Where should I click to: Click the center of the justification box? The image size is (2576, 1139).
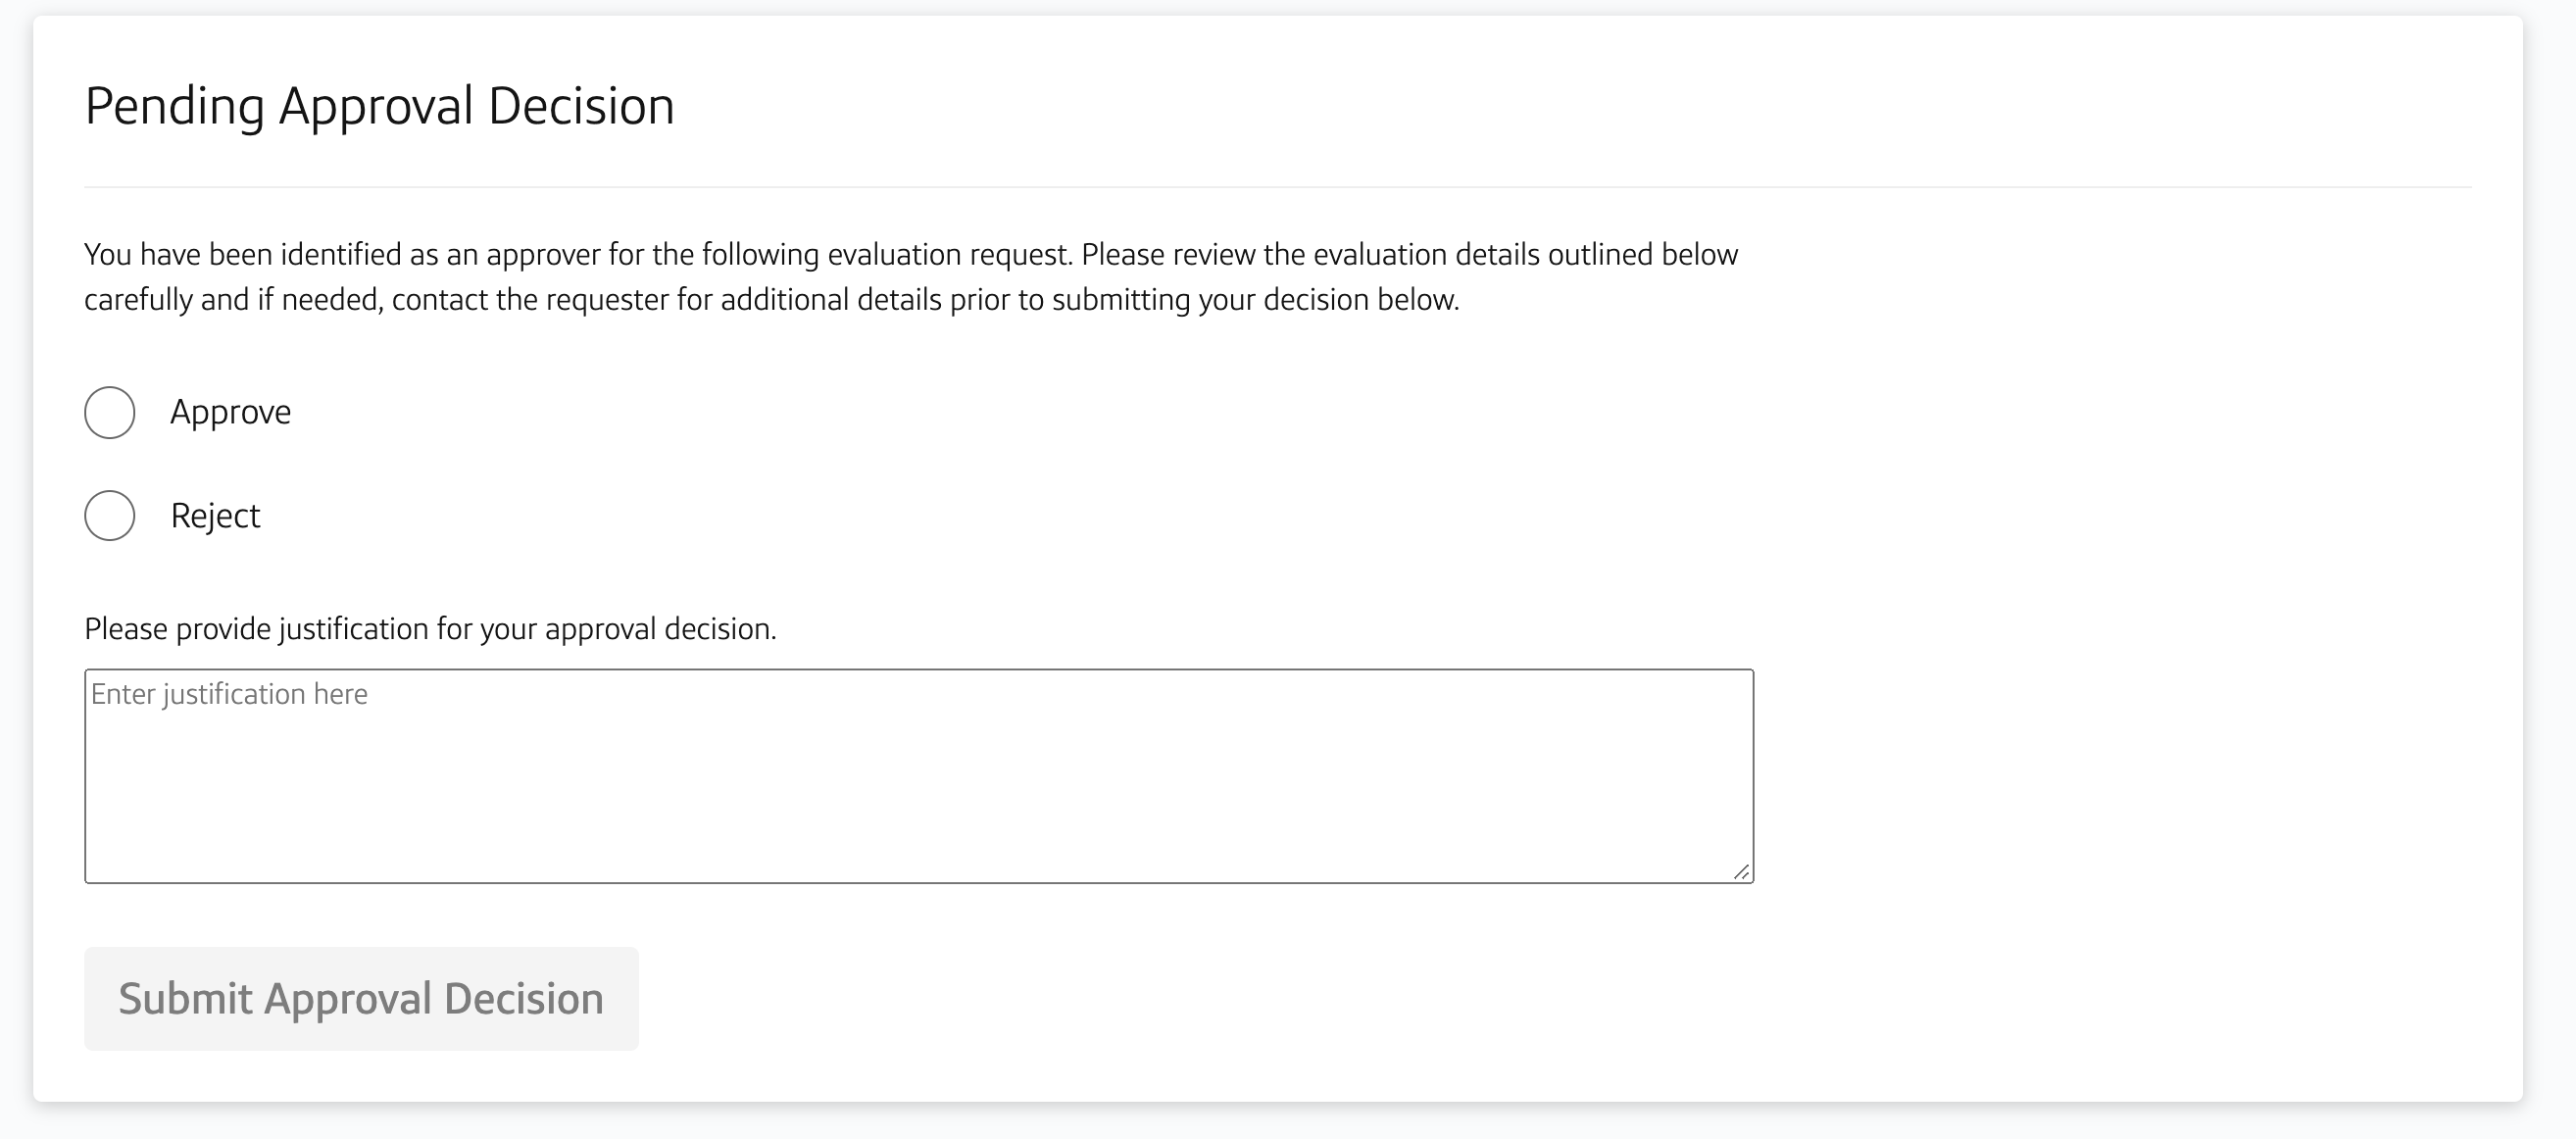tap(919, 776)
